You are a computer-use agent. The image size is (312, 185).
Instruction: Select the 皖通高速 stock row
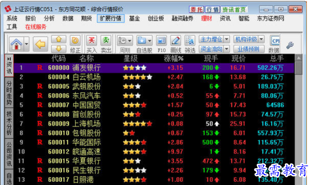(x=154, y=152)
